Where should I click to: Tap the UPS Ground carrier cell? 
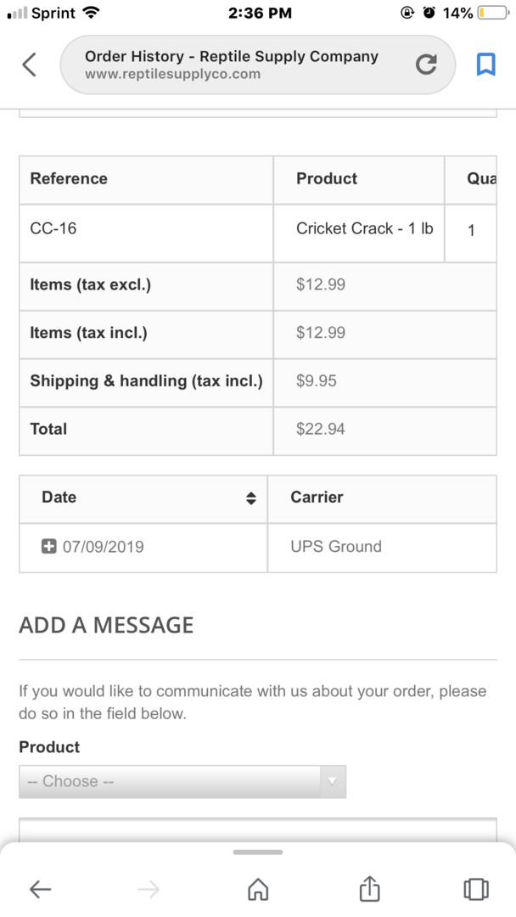point(336,547)
